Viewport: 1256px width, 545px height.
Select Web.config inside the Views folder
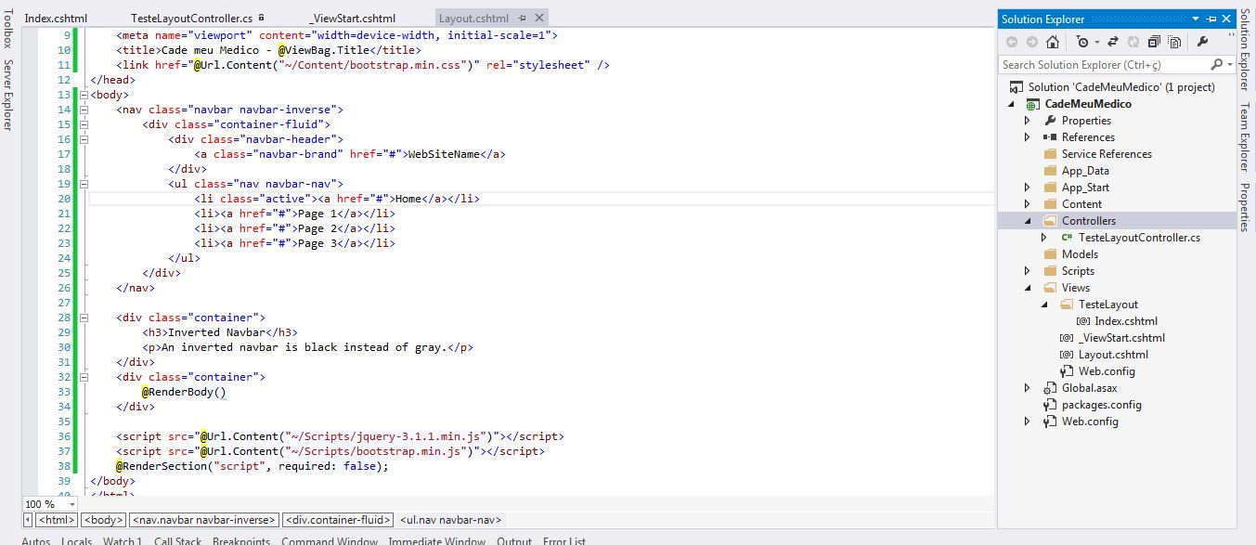pyautogui.click(x=1107, y=371)
